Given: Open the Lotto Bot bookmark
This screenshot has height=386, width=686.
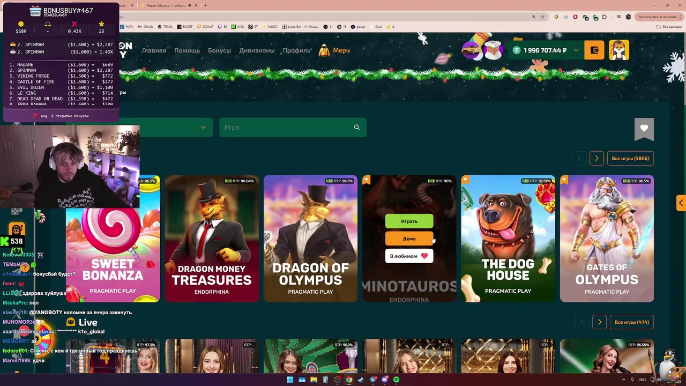Looking at the screenshot, I should [x=301, y=26].
